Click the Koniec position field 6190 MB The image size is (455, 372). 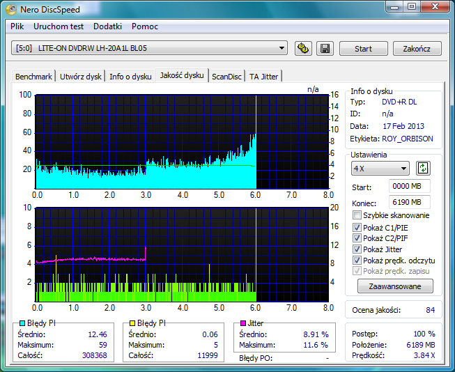(x=410, y=202)
